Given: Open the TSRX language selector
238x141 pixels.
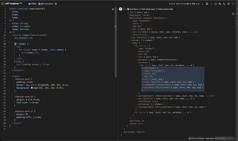Looking at the screenshot, I should tap(32, 4).
